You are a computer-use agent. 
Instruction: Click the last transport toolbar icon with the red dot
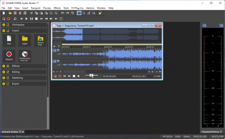click(x=61, y=19)
